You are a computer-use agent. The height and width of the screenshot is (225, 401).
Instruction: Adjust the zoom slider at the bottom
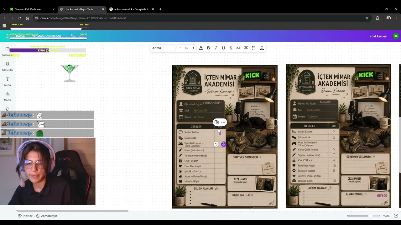pyautogui.click(x=370, y=216)
